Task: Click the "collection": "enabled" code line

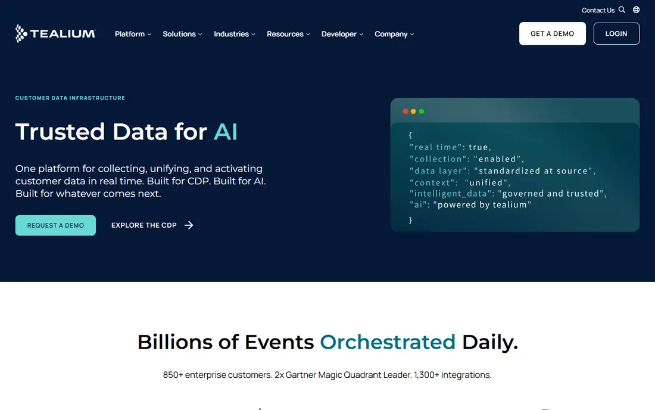Action: pyautogui.click(x=466, y=159)
